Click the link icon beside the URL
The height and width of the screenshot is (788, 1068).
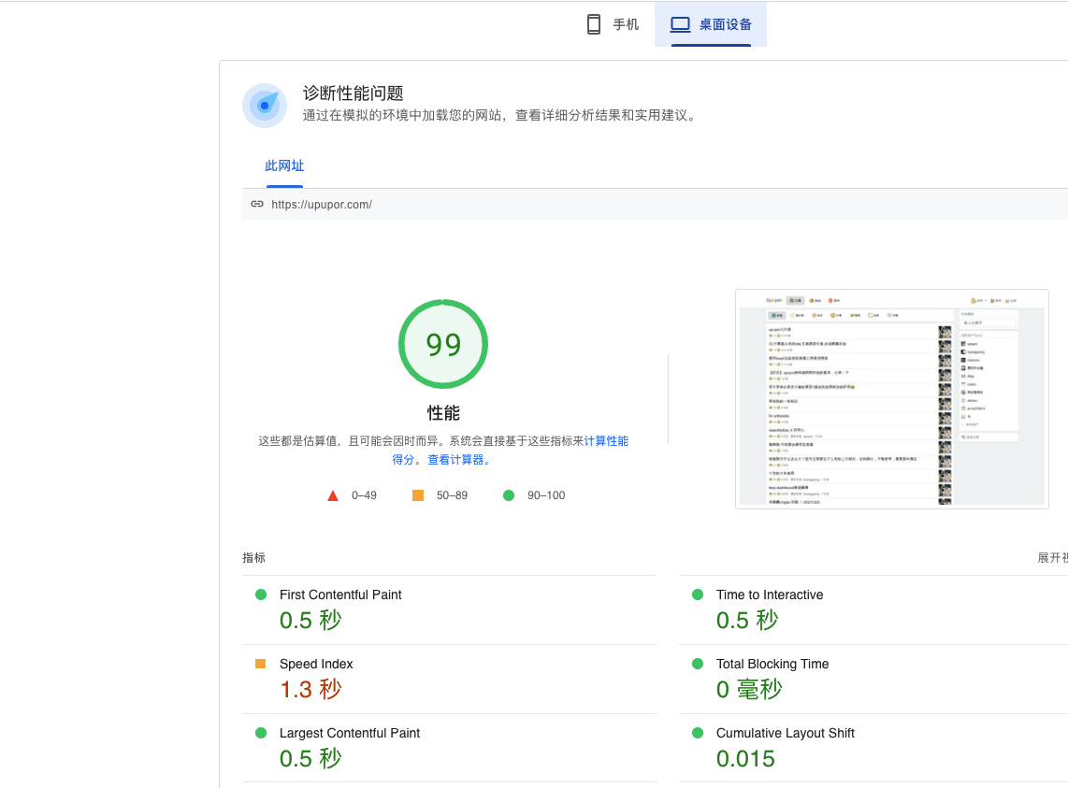click(257, 204)
